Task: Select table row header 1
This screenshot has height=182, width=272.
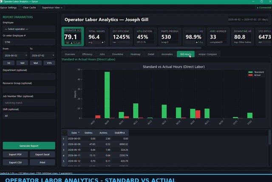Action: pos(64,139)
